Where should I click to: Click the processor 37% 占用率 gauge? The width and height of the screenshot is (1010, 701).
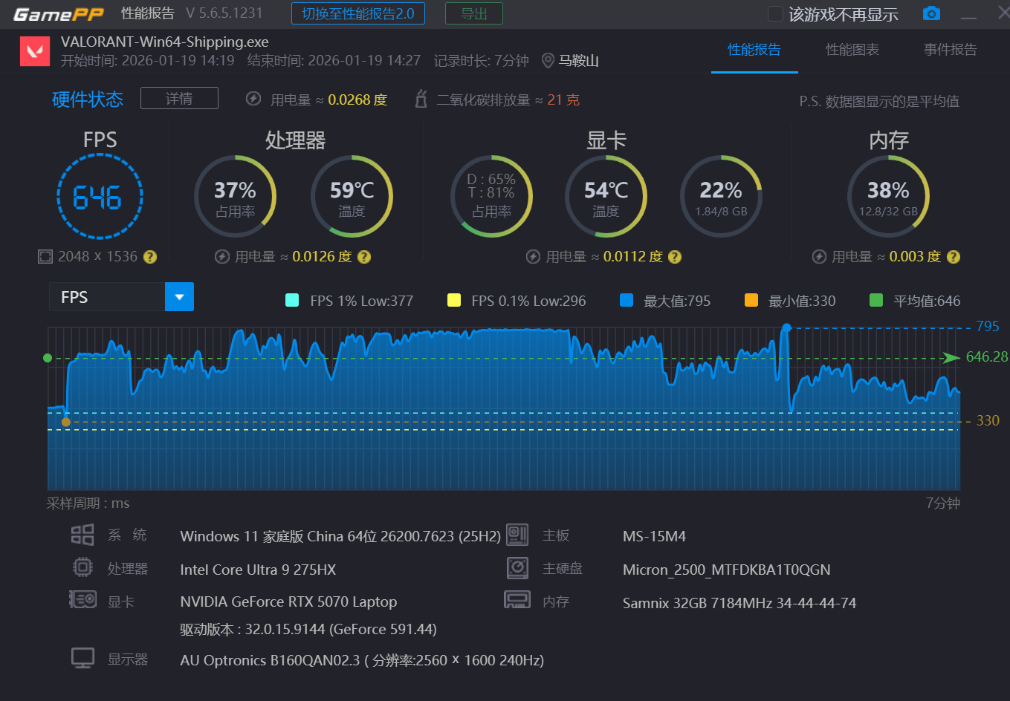pos(236,197)
